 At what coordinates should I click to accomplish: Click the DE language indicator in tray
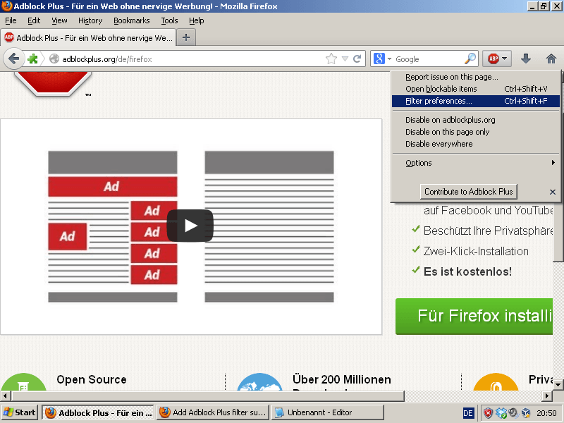[468, 413]
